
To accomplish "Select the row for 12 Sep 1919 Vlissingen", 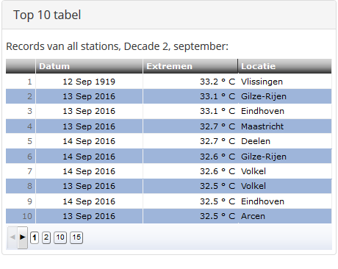I will [169, 82].
